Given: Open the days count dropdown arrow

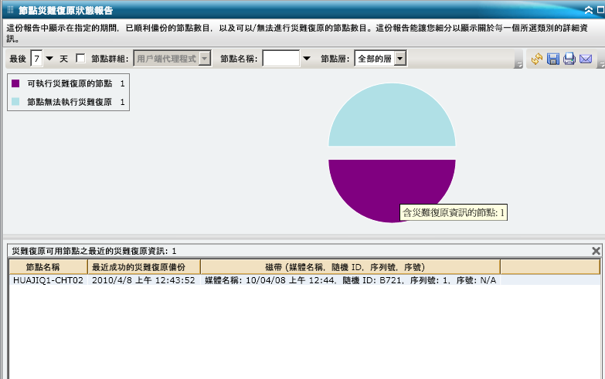Looking at the screenshot, I should click(x=49, y=59).
